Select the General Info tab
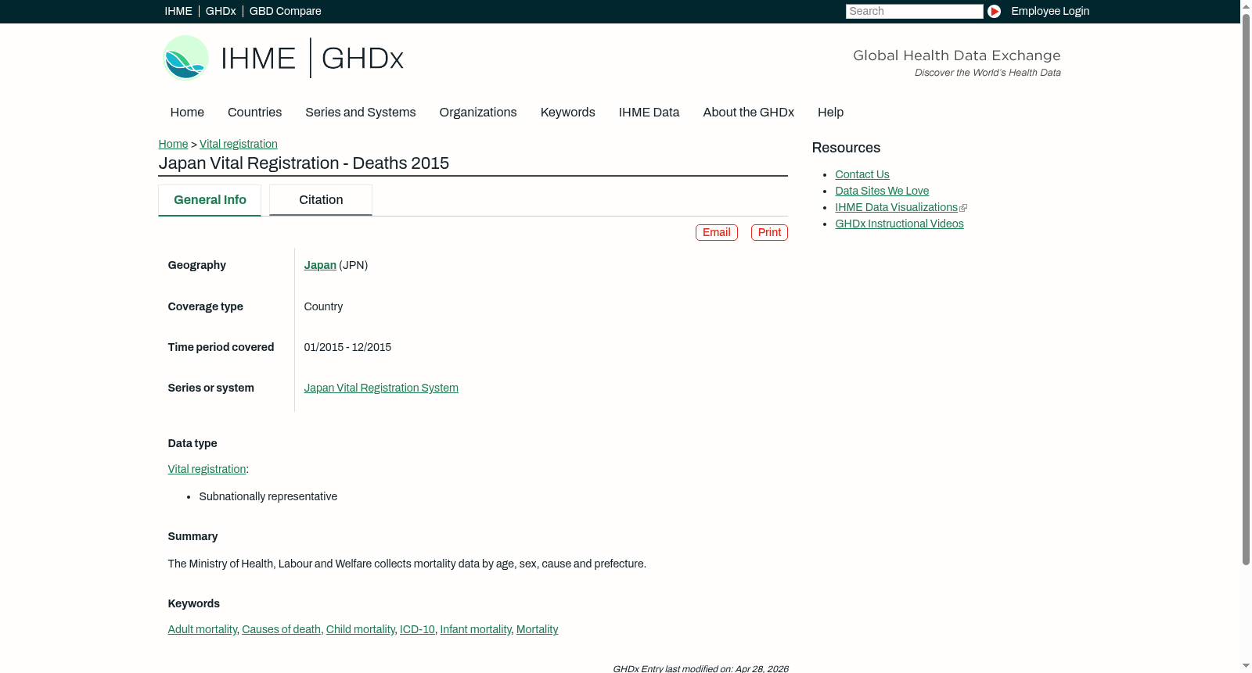Screen dimensions: 1252x673 point(210,200)
